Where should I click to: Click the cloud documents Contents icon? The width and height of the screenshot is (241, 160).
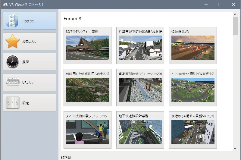[12, 21]
